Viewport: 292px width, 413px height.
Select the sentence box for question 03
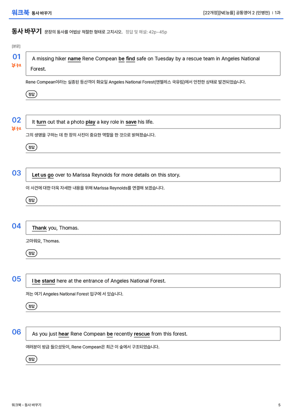(x=153, y=175)
